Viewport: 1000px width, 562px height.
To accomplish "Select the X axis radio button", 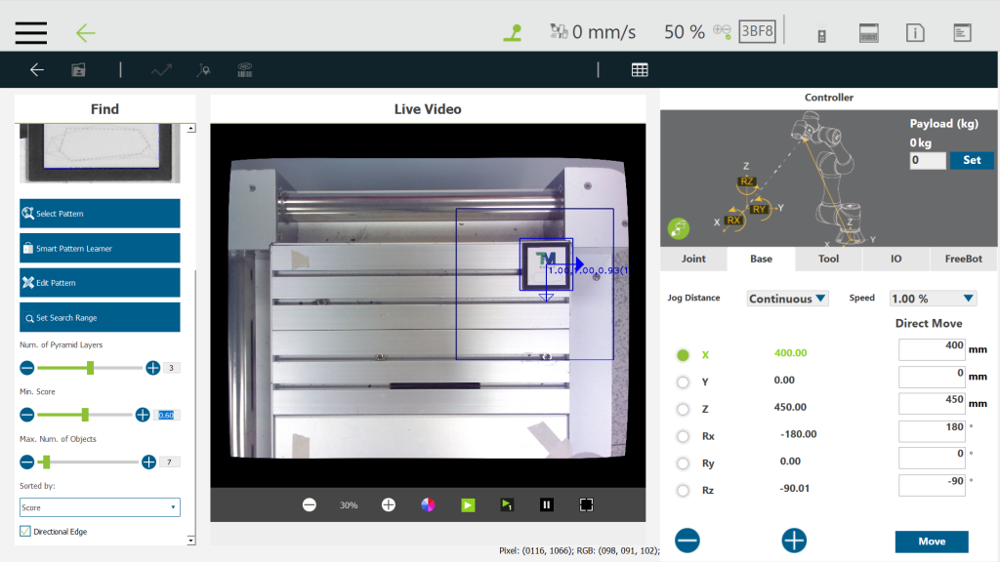I will [683, 355].
